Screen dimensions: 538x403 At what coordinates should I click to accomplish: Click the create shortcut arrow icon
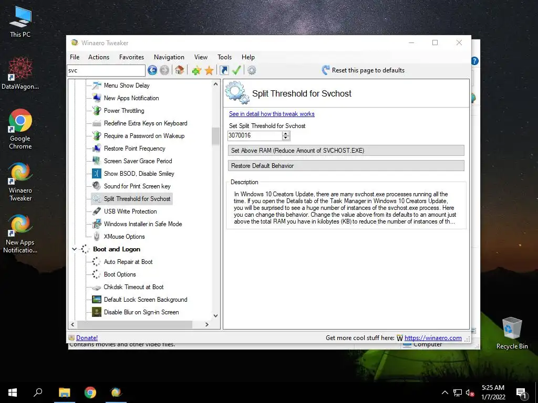coord(224,70)
